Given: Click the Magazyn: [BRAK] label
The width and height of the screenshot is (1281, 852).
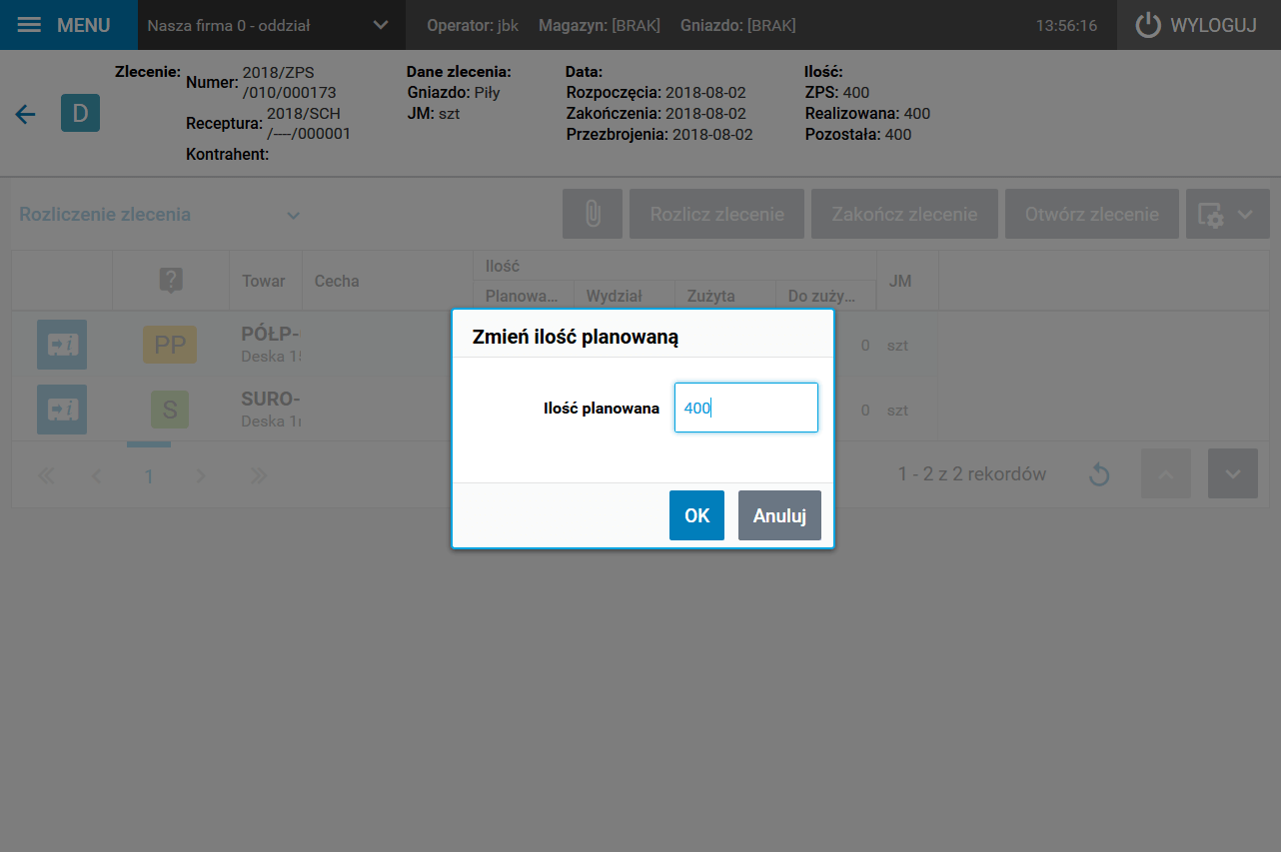Looking at the screenshot, I should [600, 26].
